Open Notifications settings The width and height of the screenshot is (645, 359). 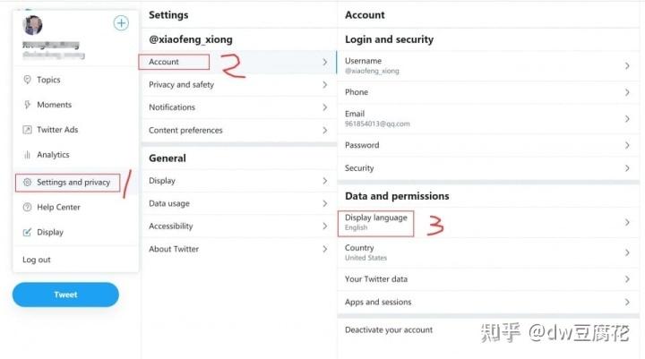coord(172,107)
